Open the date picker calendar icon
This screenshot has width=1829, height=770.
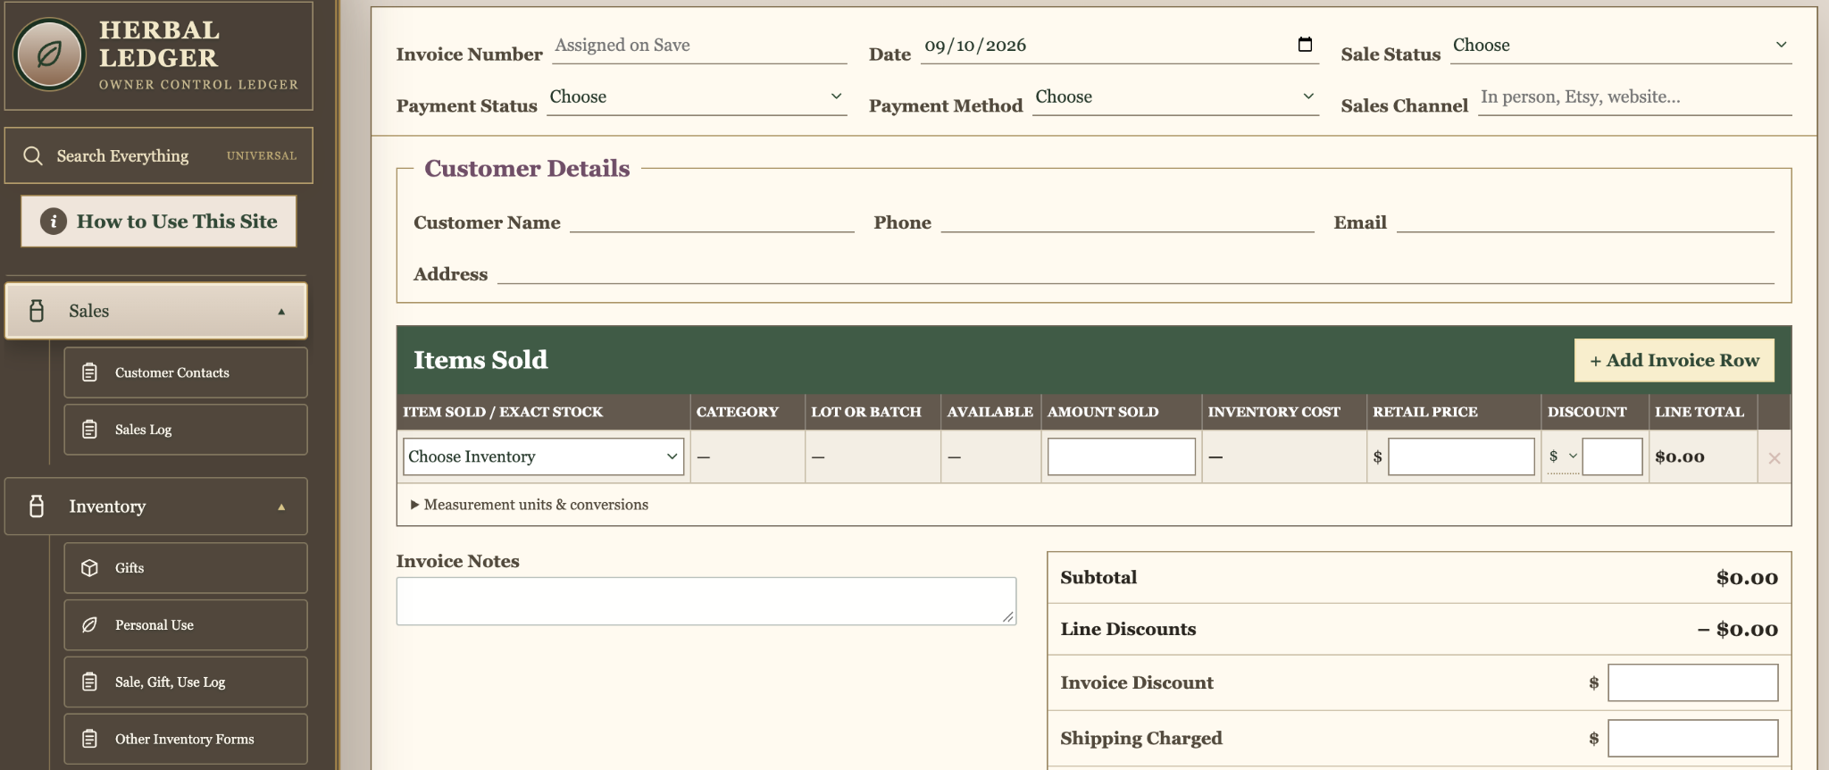[x=1305, y=45]
